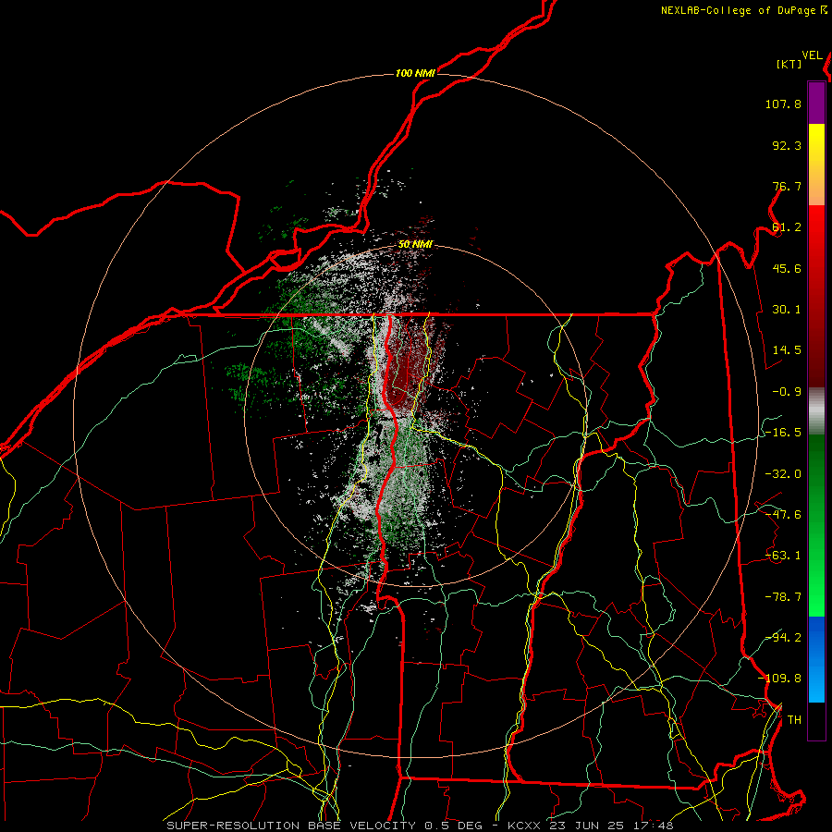The width and height of the screenshot is (832, 832).
Task: Click the -16.5 velocity scale value
Action: tap(783, 433)
